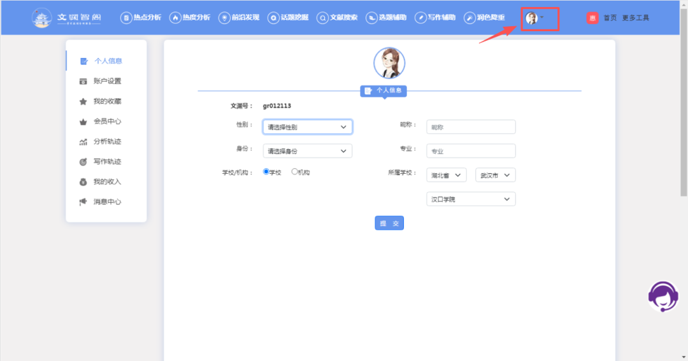The width and height of the screenshot is (688, 361).
Task: Click the 提交 submit button
Action: [389, 223]
